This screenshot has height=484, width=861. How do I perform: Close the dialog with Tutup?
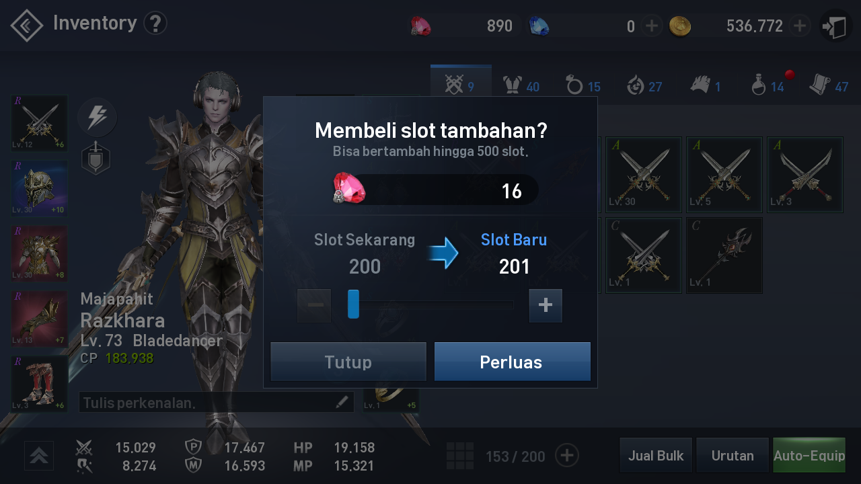[x=348, y=362]
